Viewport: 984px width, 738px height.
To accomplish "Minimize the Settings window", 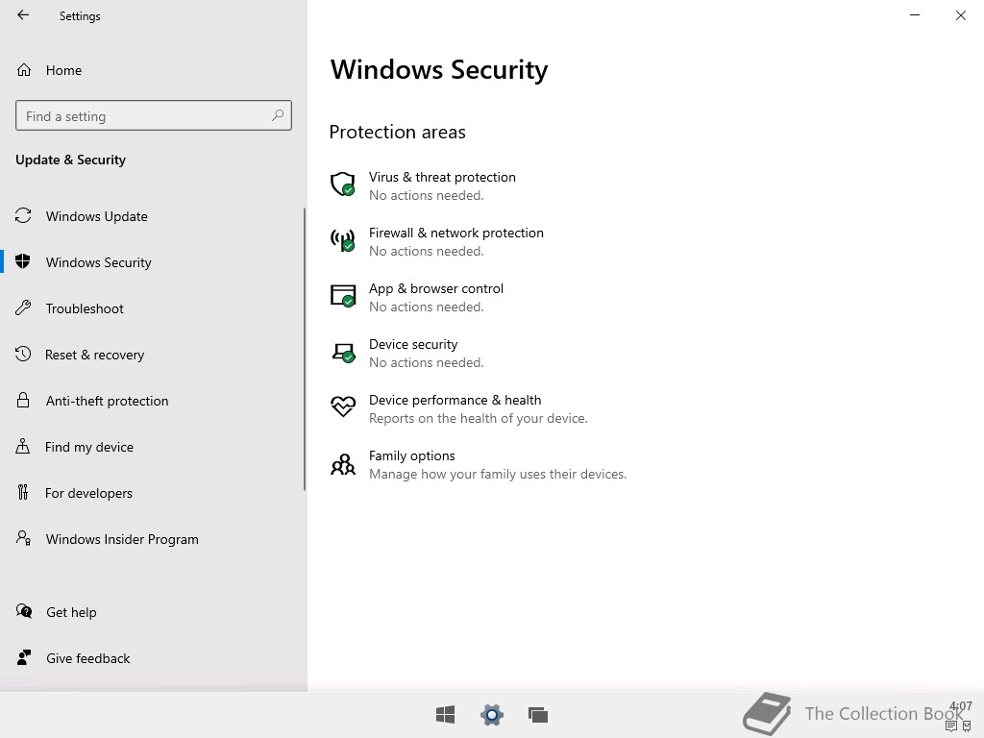I will pyautogui.click(x=915, y=15).
